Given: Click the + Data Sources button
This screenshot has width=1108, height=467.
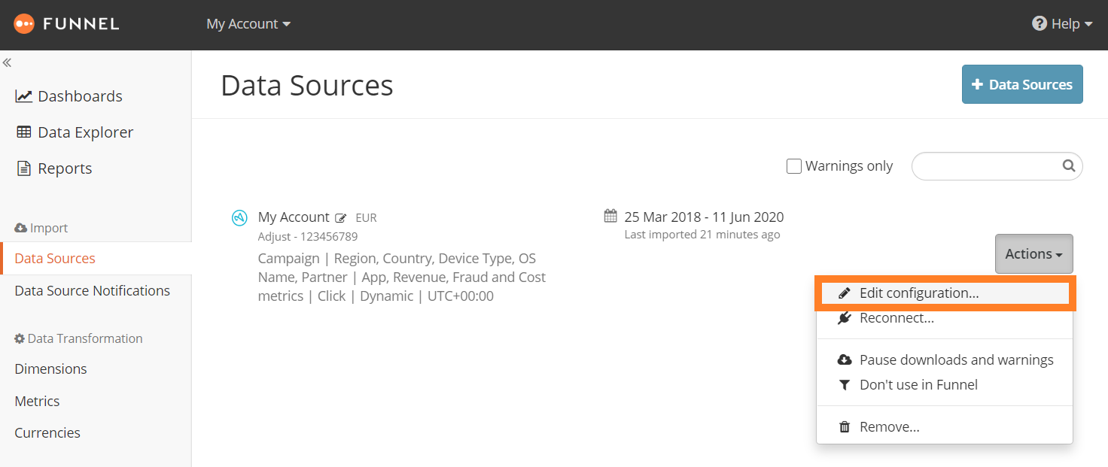Looking at the screenshot, I should 1022,84.
